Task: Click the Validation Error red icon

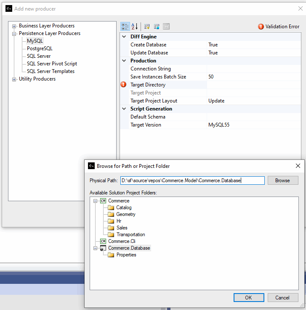Action: 261,27
